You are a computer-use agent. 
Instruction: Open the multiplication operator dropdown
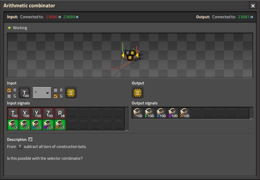[42, 93]
